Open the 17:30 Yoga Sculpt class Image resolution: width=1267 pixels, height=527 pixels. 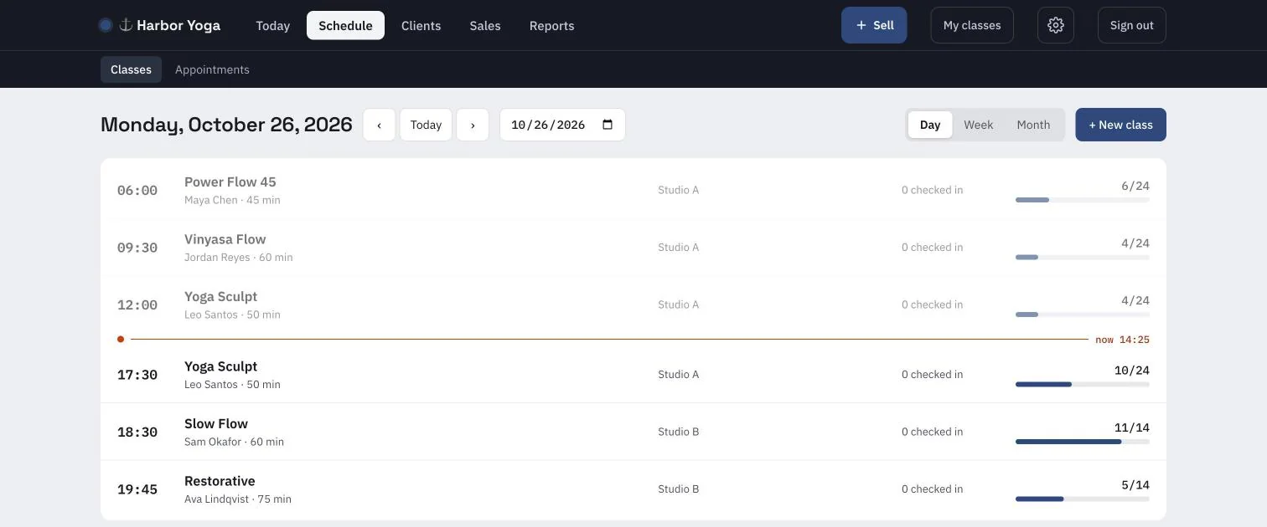click(633, 375)
